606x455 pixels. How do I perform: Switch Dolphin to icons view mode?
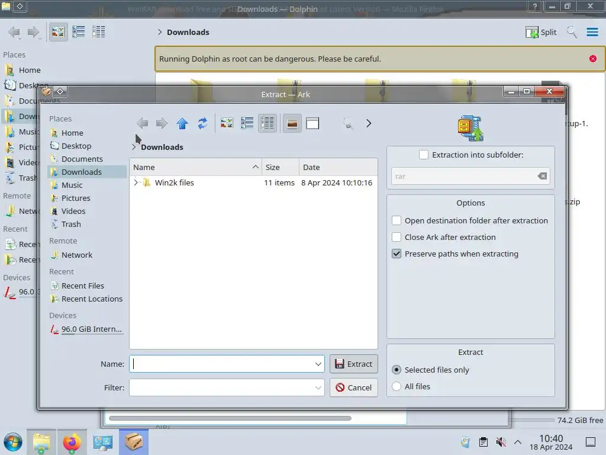point(58,32)
